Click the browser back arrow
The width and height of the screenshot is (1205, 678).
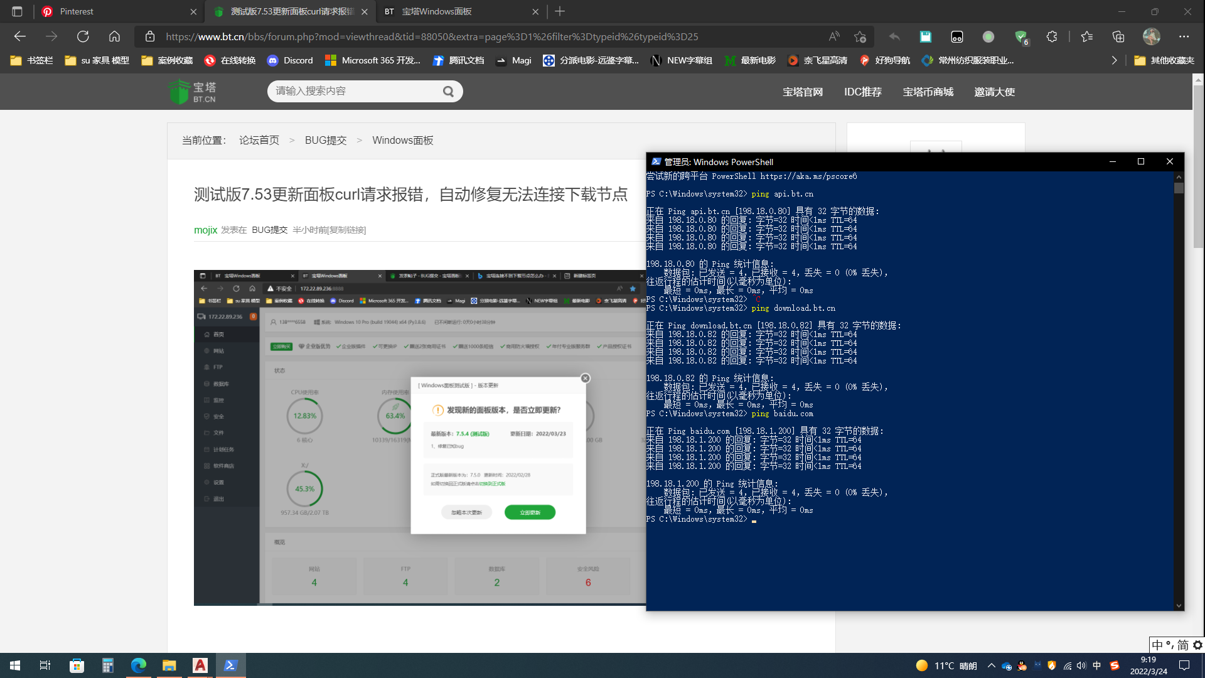(20, 36)
